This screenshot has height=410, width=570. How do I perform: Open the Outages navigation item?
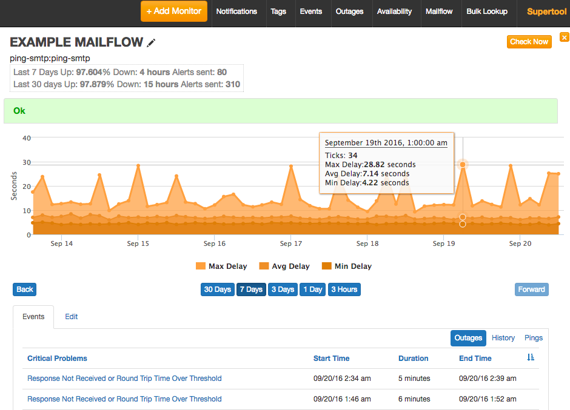(x=350, y=12)
